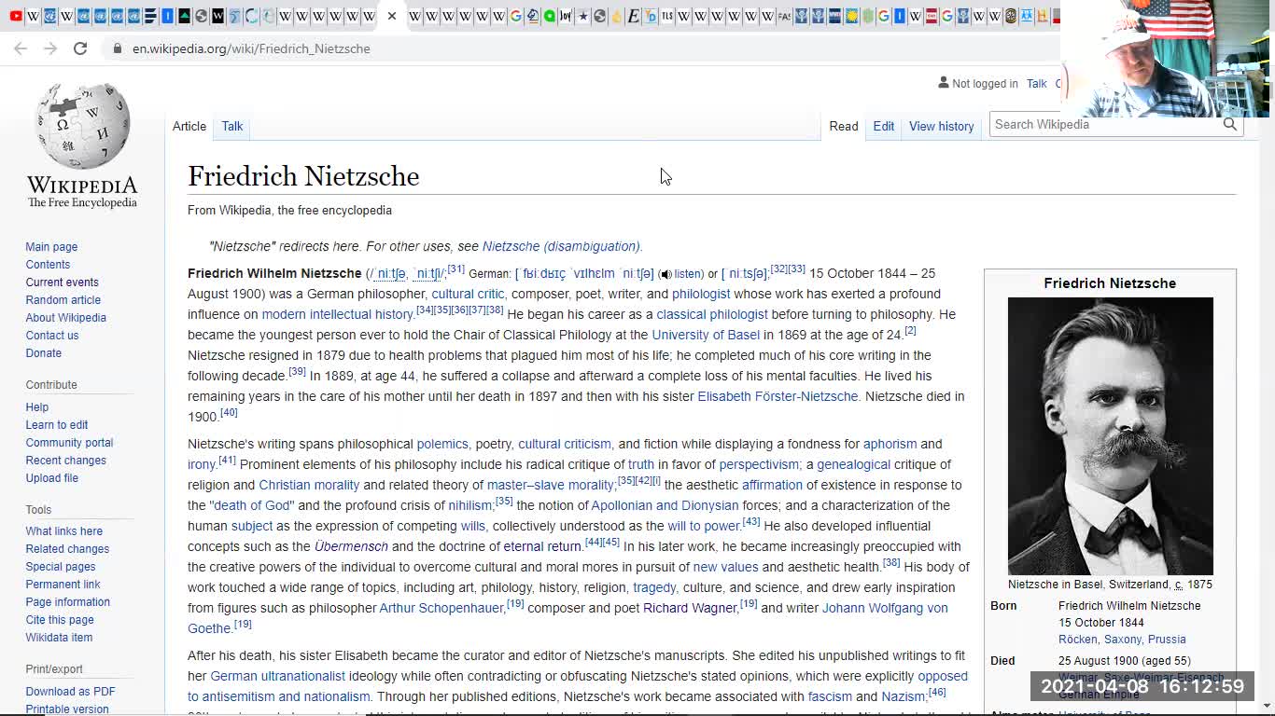Switch to the green circle favicon tab

tap(549, 16)
